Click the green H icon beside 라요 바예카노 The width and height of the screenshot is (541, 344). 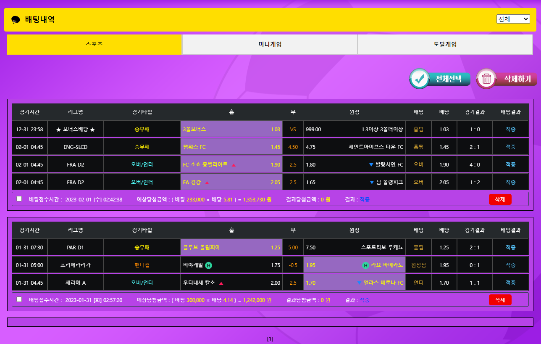(366, 265)
